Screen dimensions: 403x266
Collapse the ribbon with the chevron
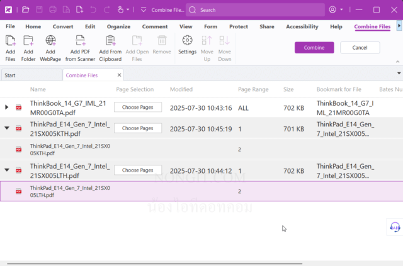tap(397, 62)
